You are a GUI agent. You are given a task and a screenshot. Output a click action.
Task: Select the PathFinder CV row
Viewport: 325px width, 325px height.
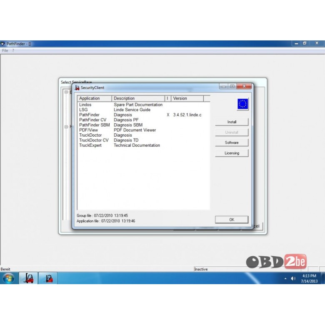pyautogui.click(x=144, y=120)
